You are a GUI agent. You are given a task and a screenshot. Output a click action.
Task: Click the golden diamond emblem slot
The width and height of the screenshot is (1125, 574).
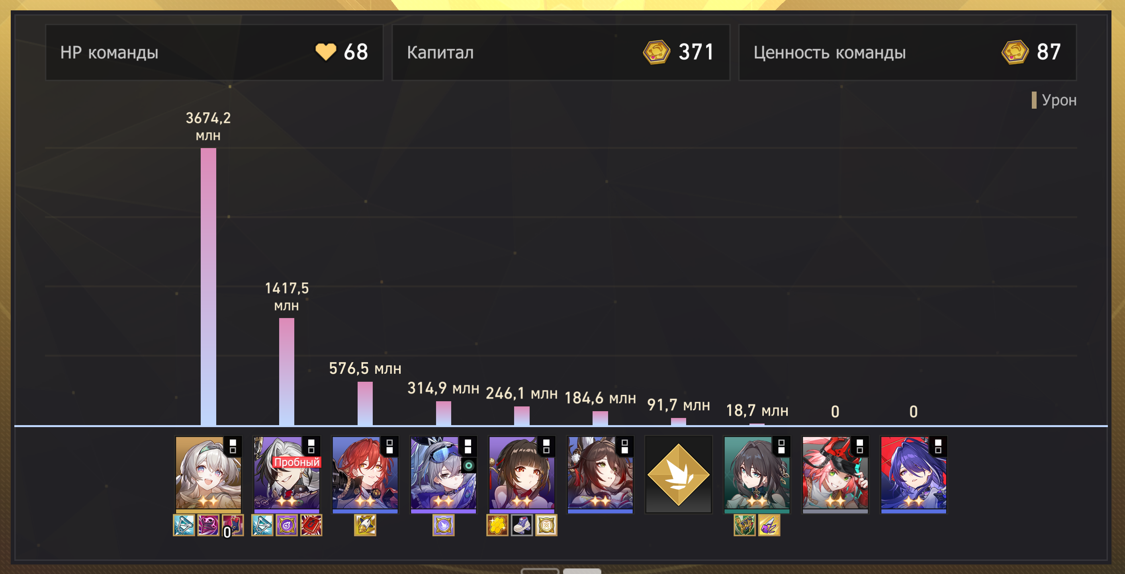point(679,474)
